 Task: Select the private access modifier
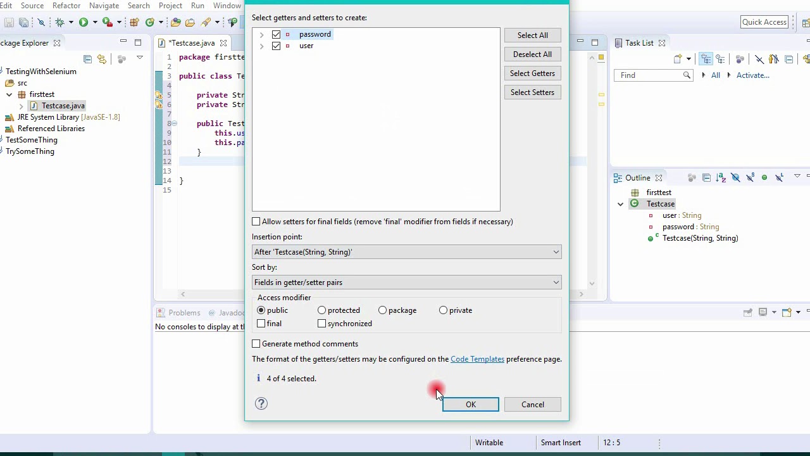(444, 310)
